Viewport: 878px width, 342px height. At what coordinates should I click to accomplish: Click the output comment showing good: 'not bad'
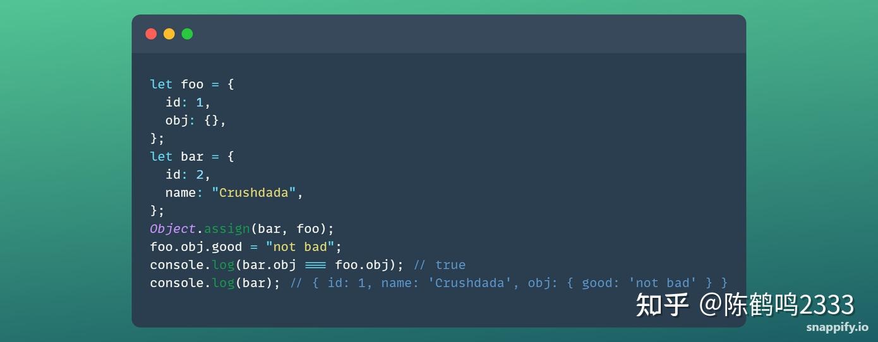[x=509, y=283]
